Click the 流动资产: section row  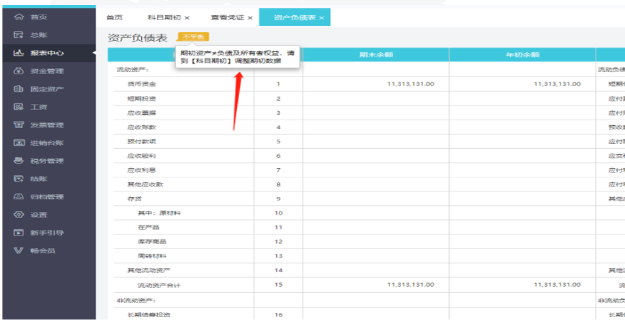(133, 70)
